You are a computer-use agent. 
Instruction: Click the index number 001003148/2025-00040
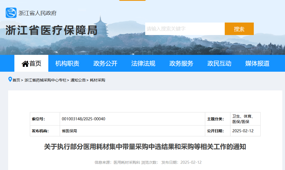(x=84, y=119)
